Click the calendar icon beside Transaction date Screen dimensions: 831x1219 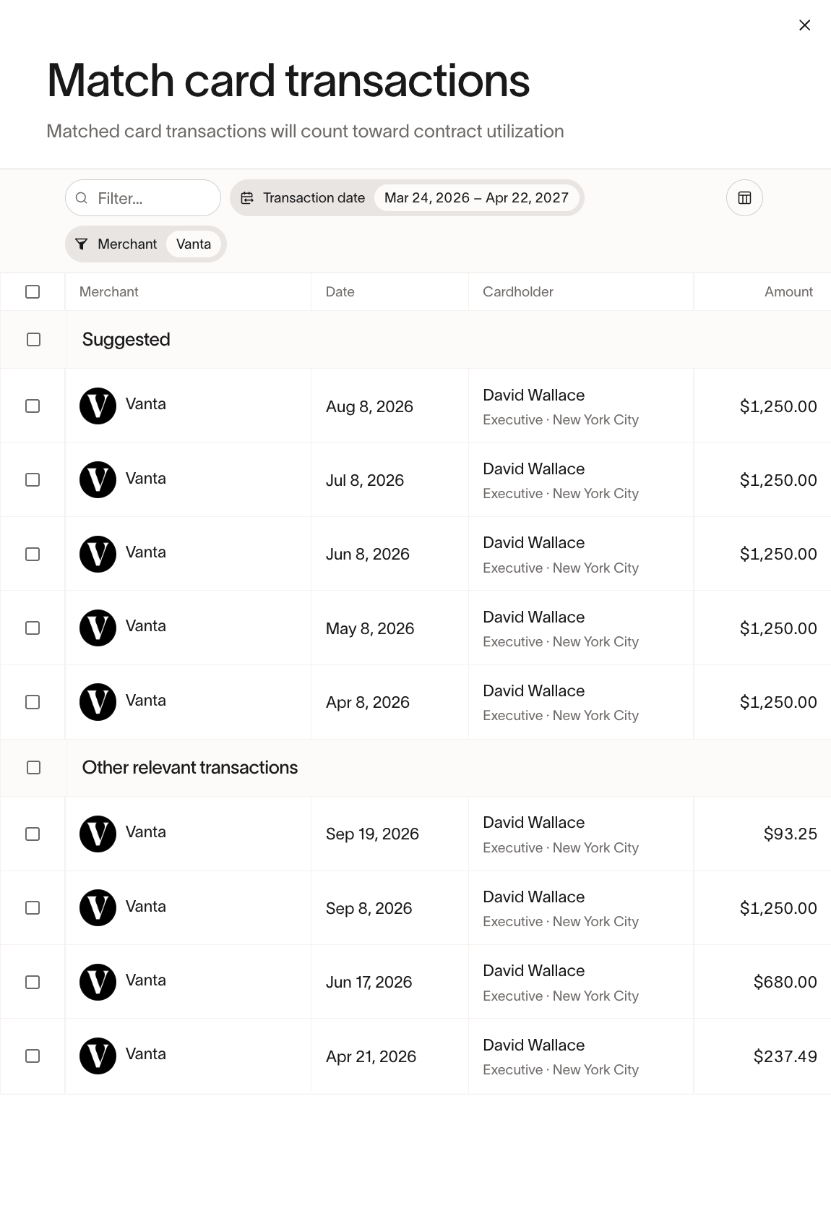pos(247,198)
